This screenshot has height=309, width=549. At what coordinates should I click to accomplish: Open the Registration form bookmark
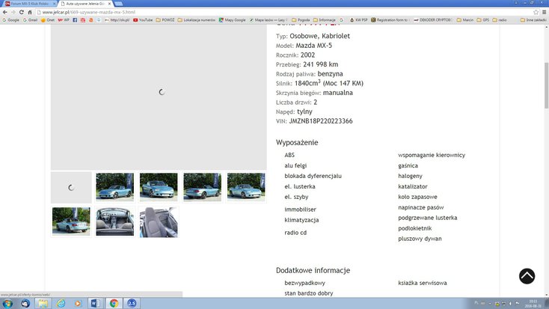[x=390, y=20]
